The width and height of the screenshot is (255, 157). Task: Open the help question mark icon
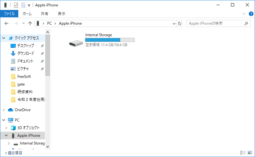[251, 14]
